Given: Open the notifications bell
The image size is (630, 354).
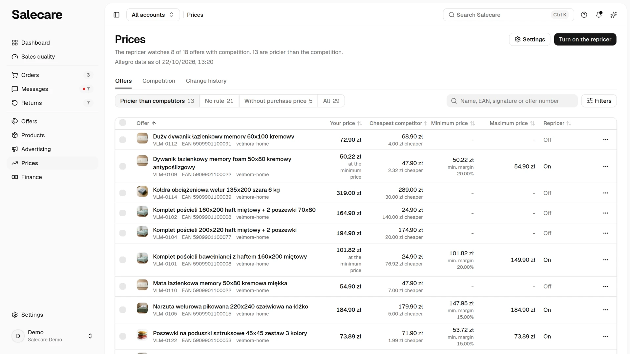Looking at the screenshot, I should click(599, 15).
